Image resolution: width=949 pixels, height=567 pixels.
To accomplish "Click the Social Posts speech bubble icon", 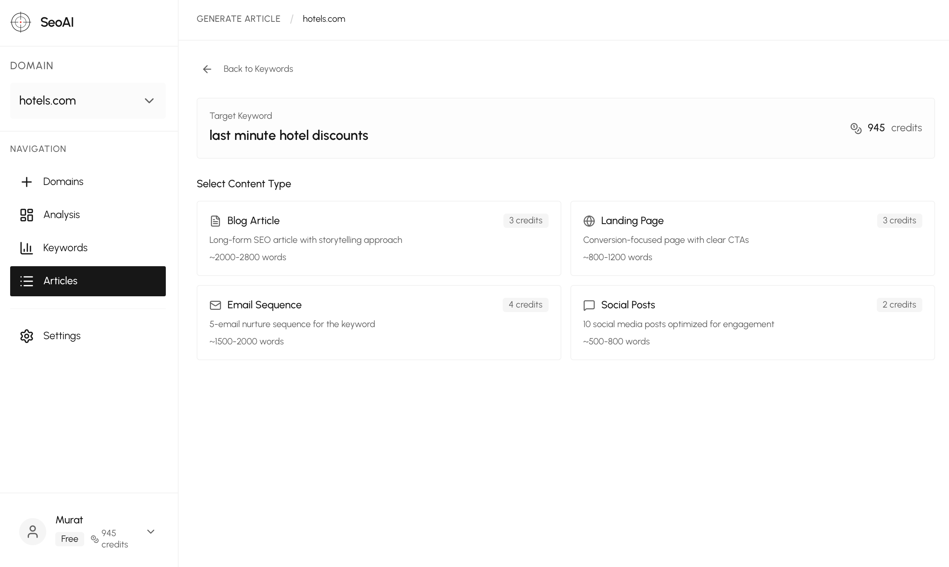I will coord(590,305).
